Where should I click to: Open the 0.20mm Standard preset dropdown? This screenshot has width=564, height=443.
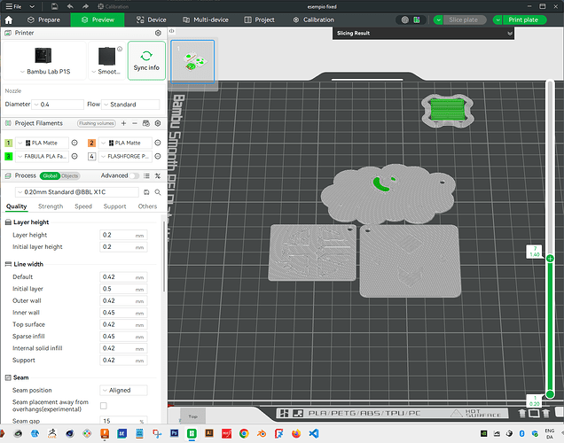pyautogui.click(x=77, y=192)
